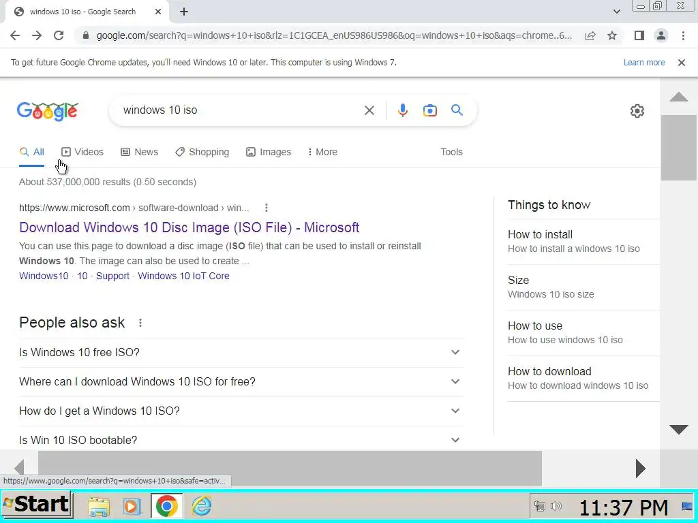The height and width of the screenshot is (523, 698).
Task: Switch to Videos results tab
Action: [82, 152]
